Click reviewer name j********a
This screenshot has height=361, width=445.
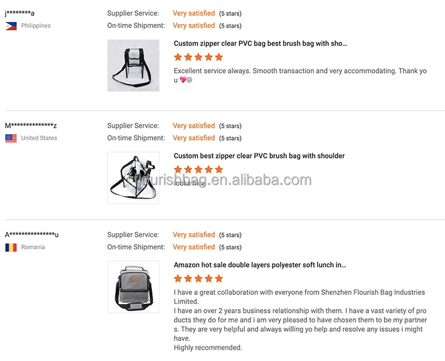(x=20, y=13)
